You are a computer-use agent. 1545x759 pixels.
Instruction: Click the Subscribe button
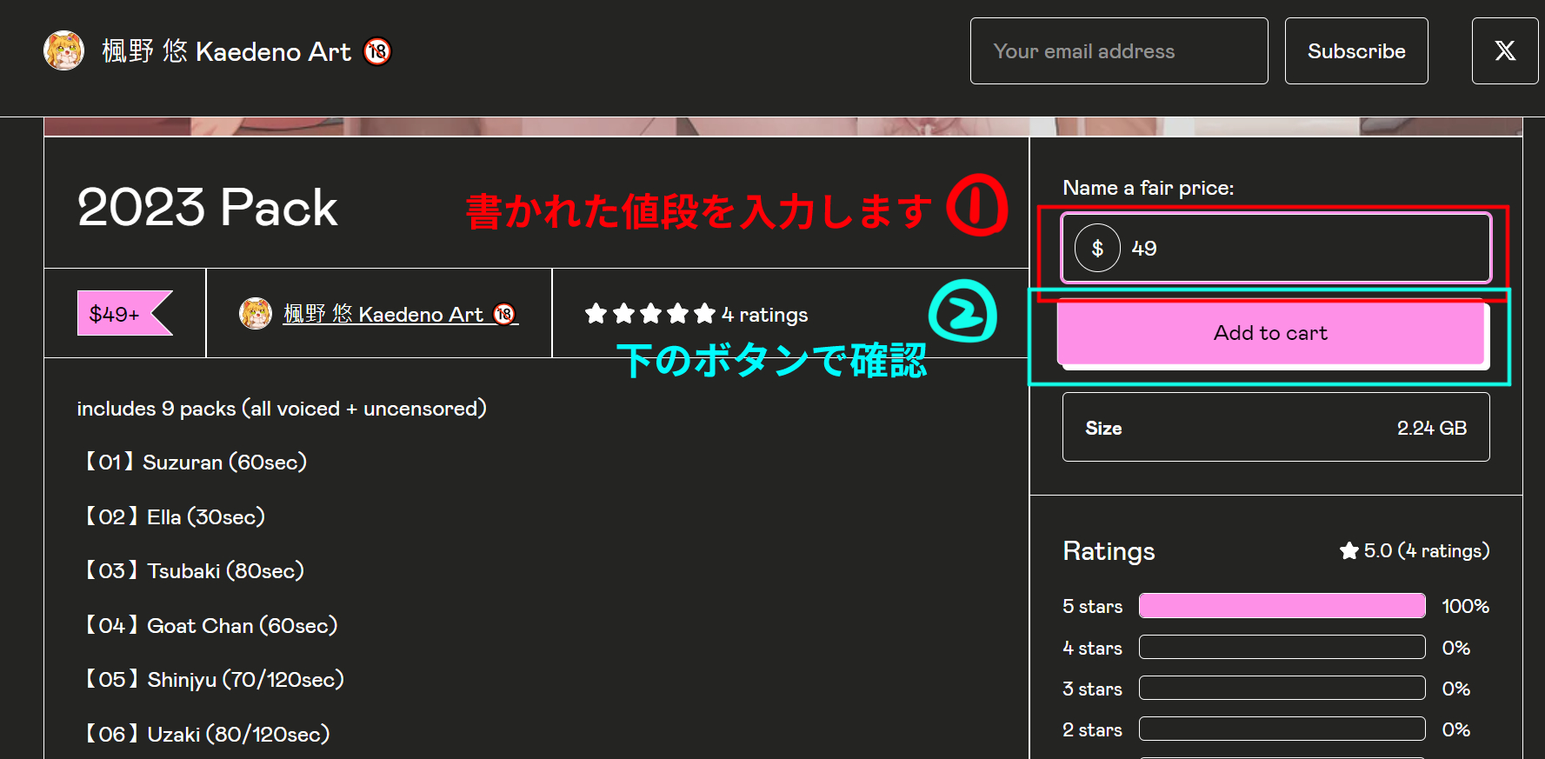tap(1356, 50)
